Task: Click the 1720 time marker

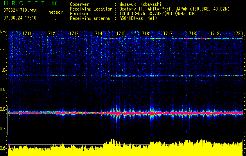Action: pos(239,34)
